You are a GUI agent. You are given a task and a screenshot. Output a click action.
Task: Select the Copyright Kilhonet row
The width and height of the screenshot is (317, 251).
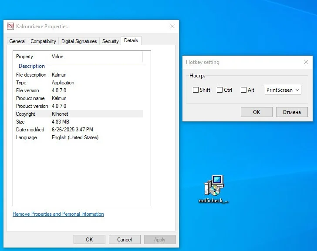pos(79,114)
